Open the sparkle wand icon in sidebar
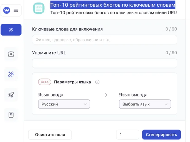The height and width of the screenshot is (142, 190). point(11,74)
